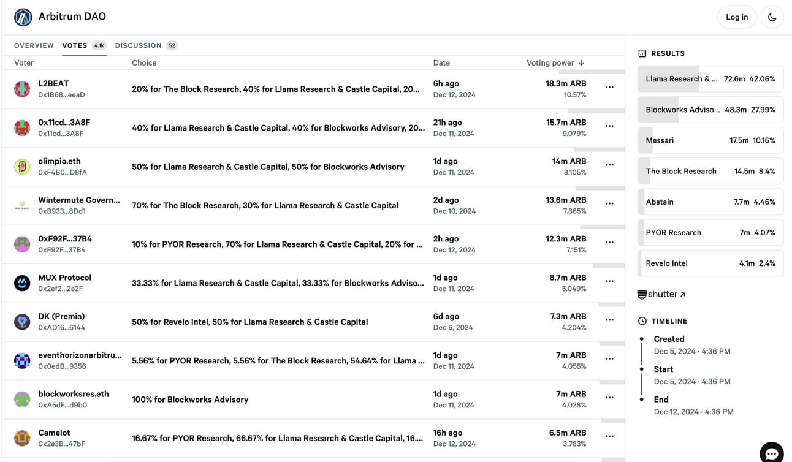Select the Llama Research result bar
Viewport: 792px width, 462px height.
click(x=710, y=79)
